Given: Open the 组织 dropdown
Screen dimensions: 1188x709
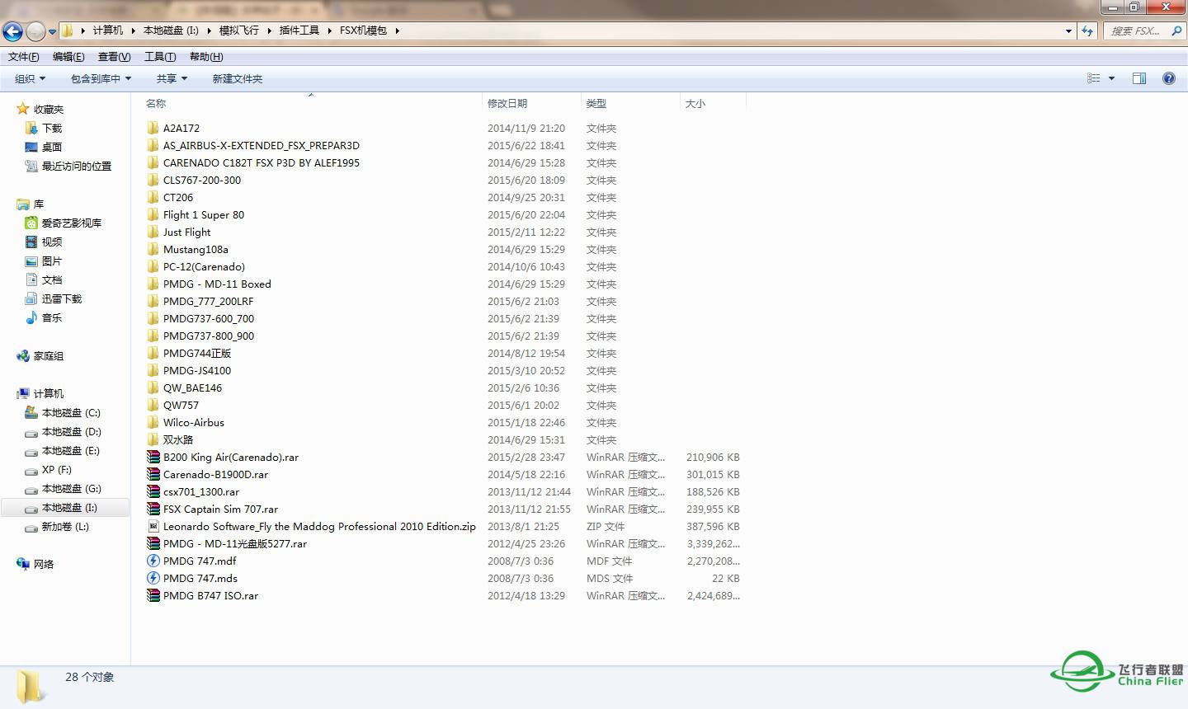Looking at the screenshot, I should click(x=30, y=79).
